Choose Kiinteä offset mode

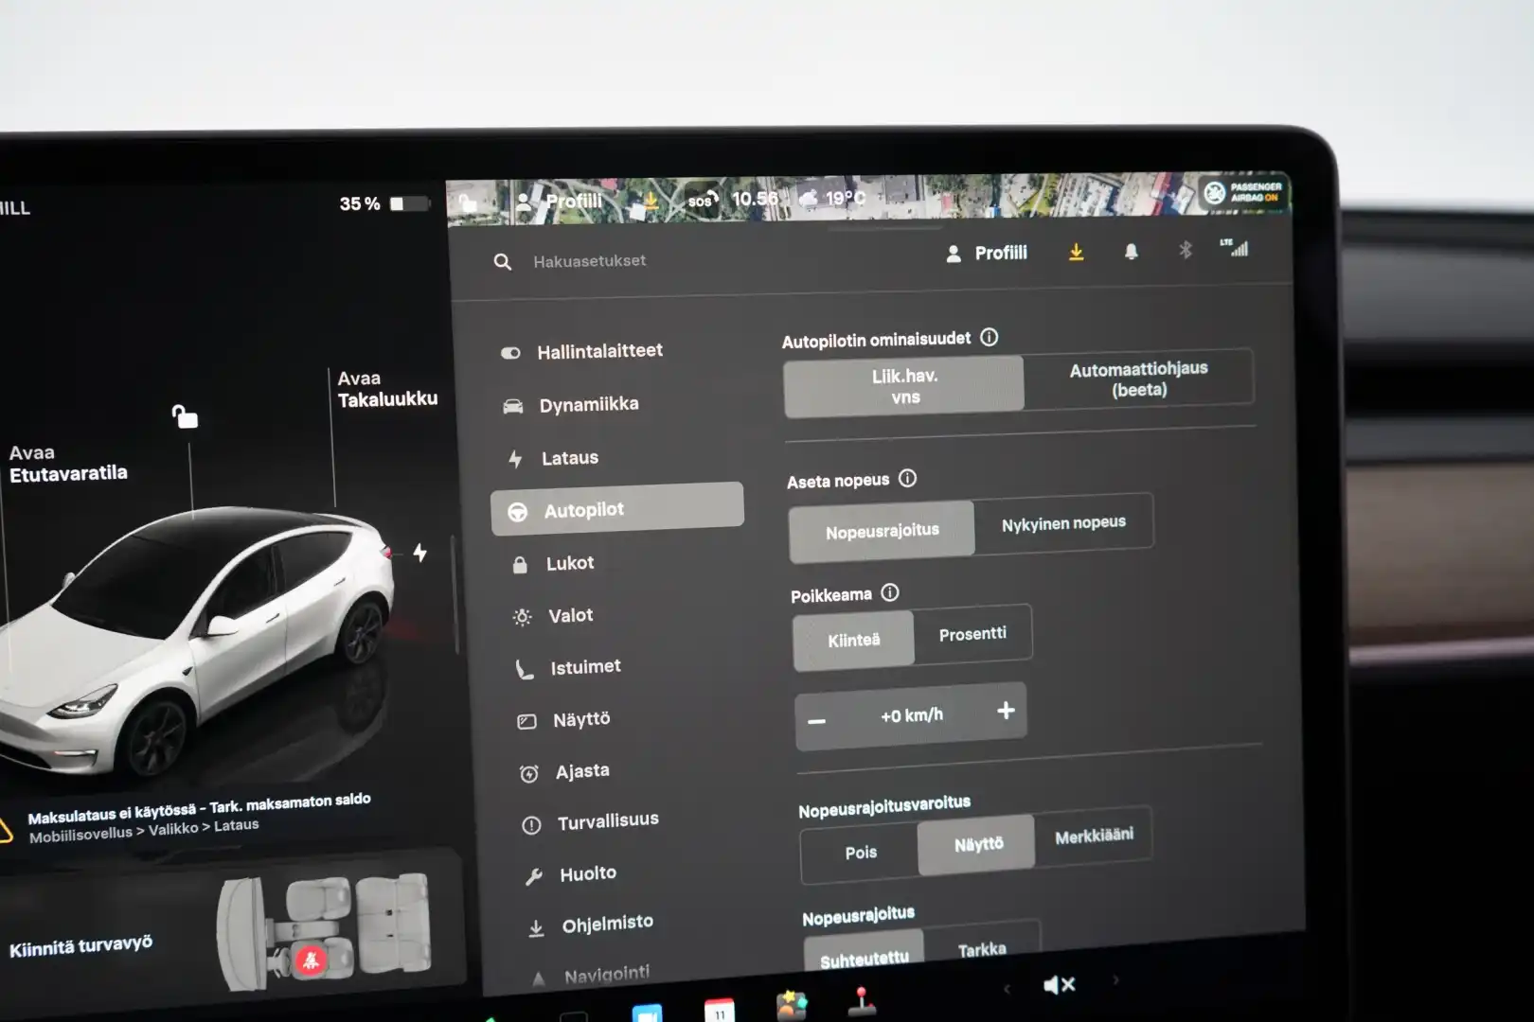pos(853,641)
